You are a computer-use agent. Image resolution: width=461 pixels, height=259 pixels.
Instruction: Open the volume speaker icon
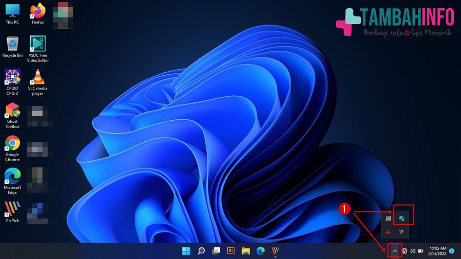pyautogui.click(x=412, y=251)
